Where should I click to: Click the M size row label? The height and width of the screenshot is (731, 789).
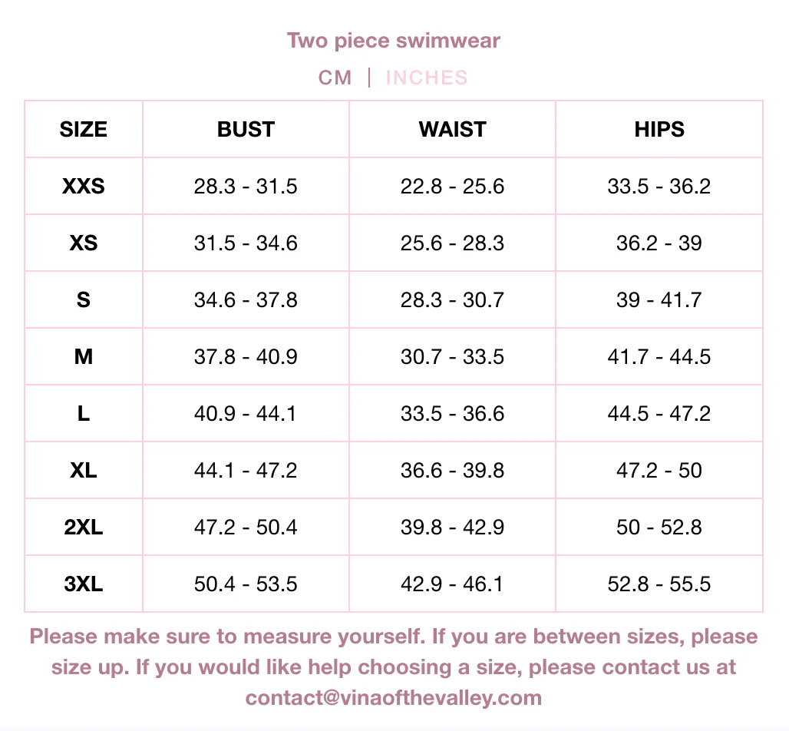click(84, 356)
